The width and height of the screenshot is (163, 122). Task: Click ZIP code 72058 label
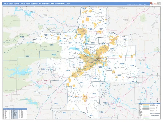pyautogui.click(x=89, y=16)
